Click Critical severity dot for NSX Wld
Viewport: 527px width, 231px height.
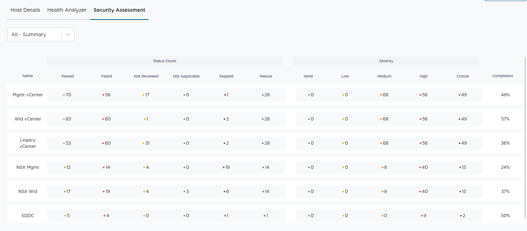(x=460, y=192)
